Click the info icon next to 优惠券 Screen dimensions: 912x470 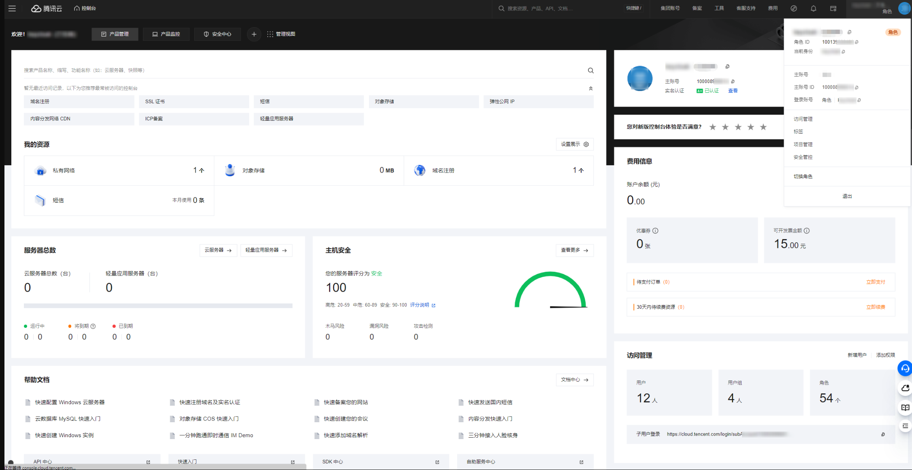pos(655,231)
